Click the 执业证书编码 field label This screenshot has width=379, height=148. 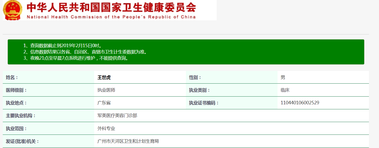[x=204, y=103]
